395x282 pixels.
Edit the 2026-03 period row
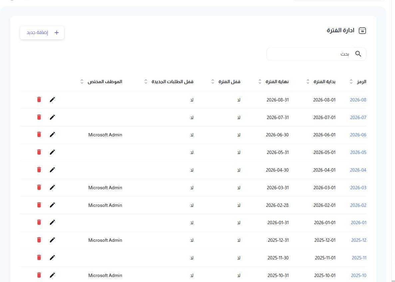(x=52, y=188)
